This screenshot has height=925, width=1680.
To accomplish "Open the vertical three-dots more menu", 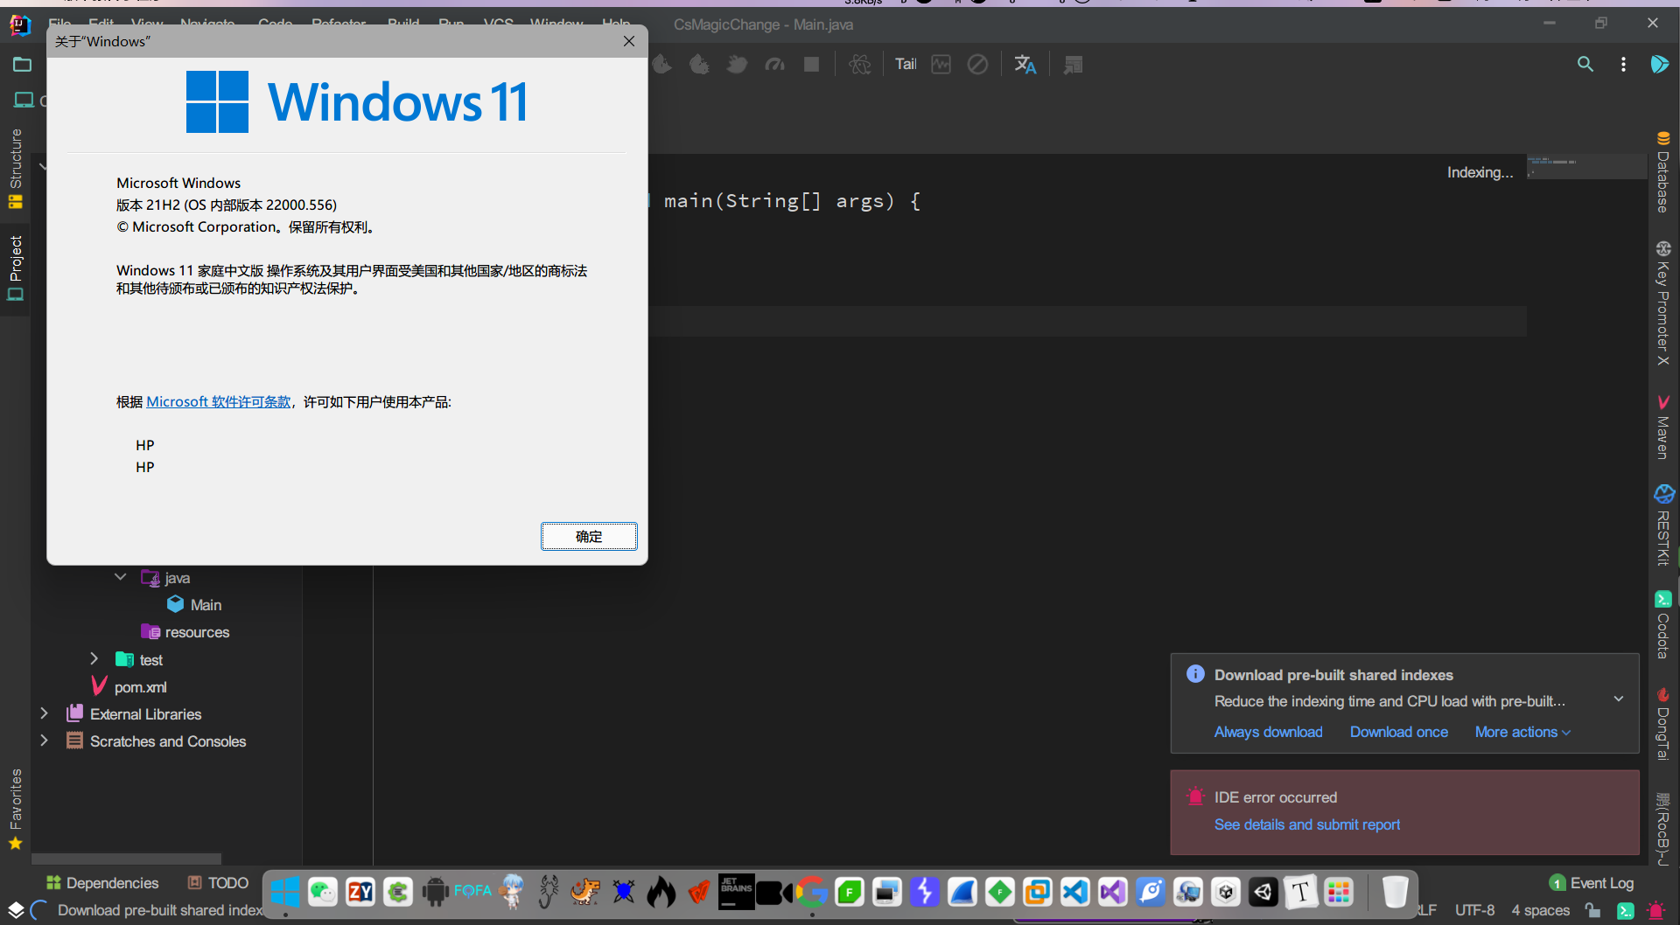I will point(1623,64).
